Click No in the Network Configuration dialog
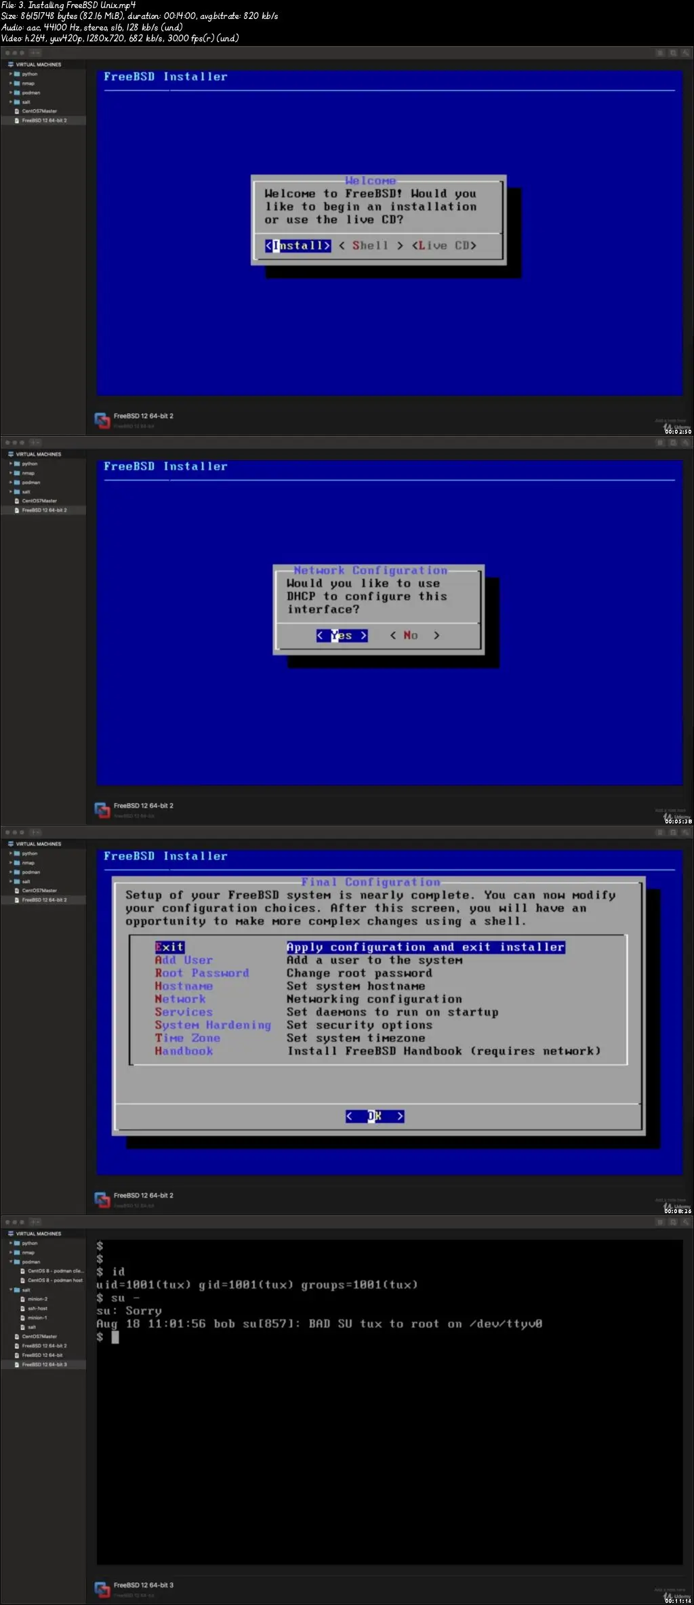This screenshot has width=694, height=1605. point(415,635)
